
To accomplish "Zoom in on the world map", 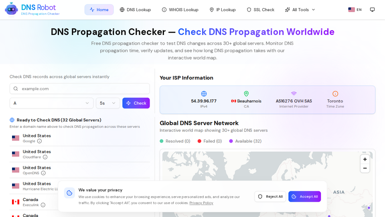I will 365,160.
